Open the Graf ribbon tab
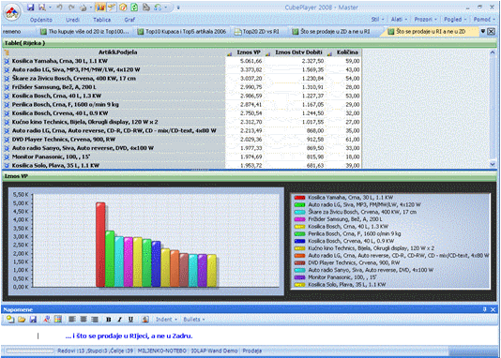This screenshot has height=358, width=501. pyautogui.click(x=129, y=20)
